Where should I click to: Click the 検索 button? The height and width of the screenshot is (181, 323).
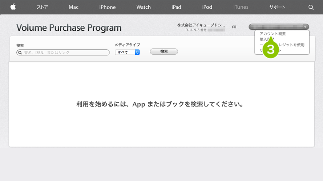click(x=164, y=51)
